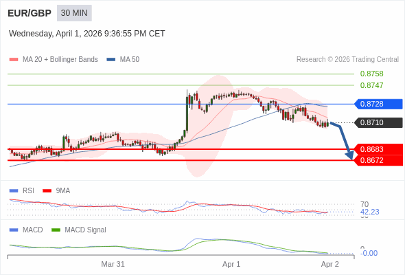Click the date line 'Wednesday, April 1, 2026 9:36:55 PM CET'
This screenshot has width=405, height=275.
[x=86, y=34]
